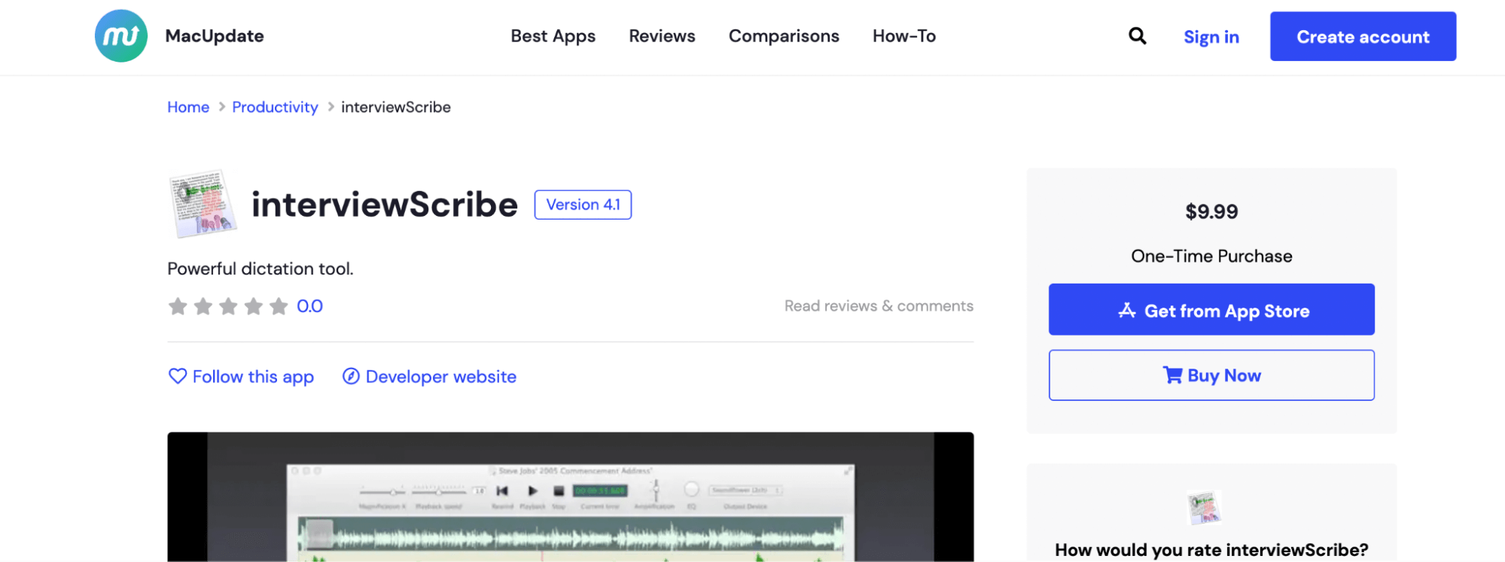Screen dimensions: 1505x562
Task: Click the rating prompt for interviewScribe
Action: [1211, 550]
